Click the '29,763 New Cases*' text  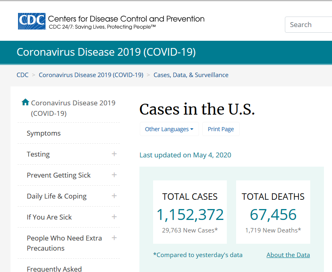190,230
